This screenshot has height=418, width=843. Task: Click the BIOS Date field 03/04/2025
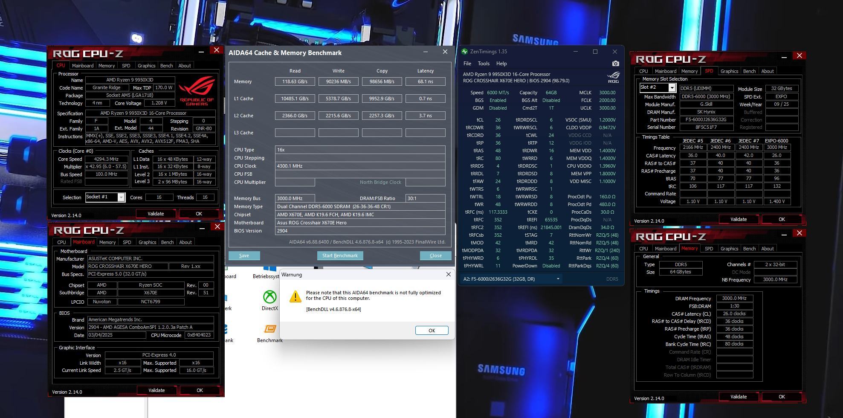click(x=116, y=335)
